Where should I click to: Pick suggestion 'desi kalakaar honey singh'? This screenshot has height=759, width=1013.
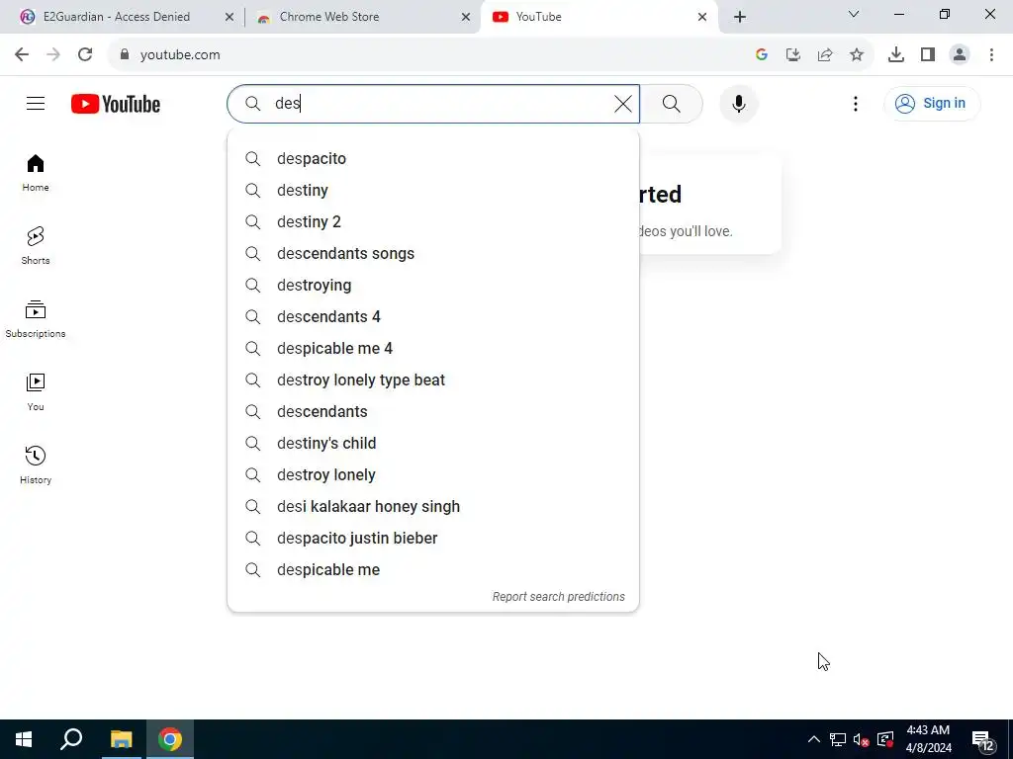pos(433,507)
